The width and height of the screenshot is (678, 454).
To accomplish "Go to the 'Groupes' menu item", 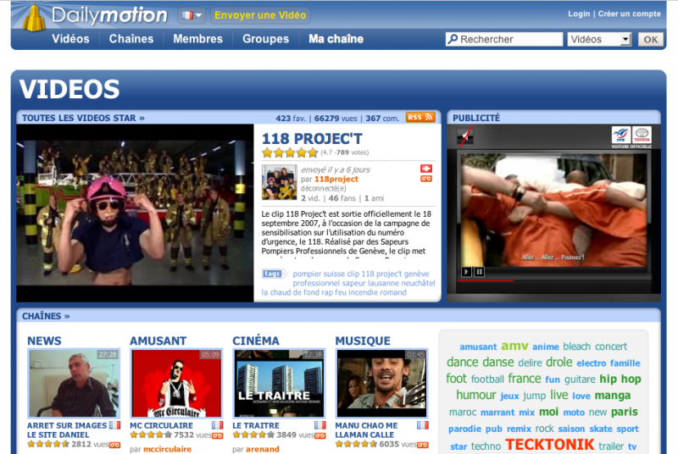I will (x=265, y=39).
